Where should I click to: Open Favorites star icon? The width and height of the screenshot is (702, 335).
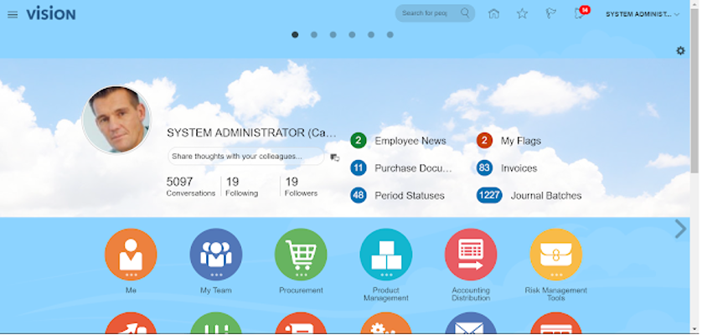coord(522,13)
